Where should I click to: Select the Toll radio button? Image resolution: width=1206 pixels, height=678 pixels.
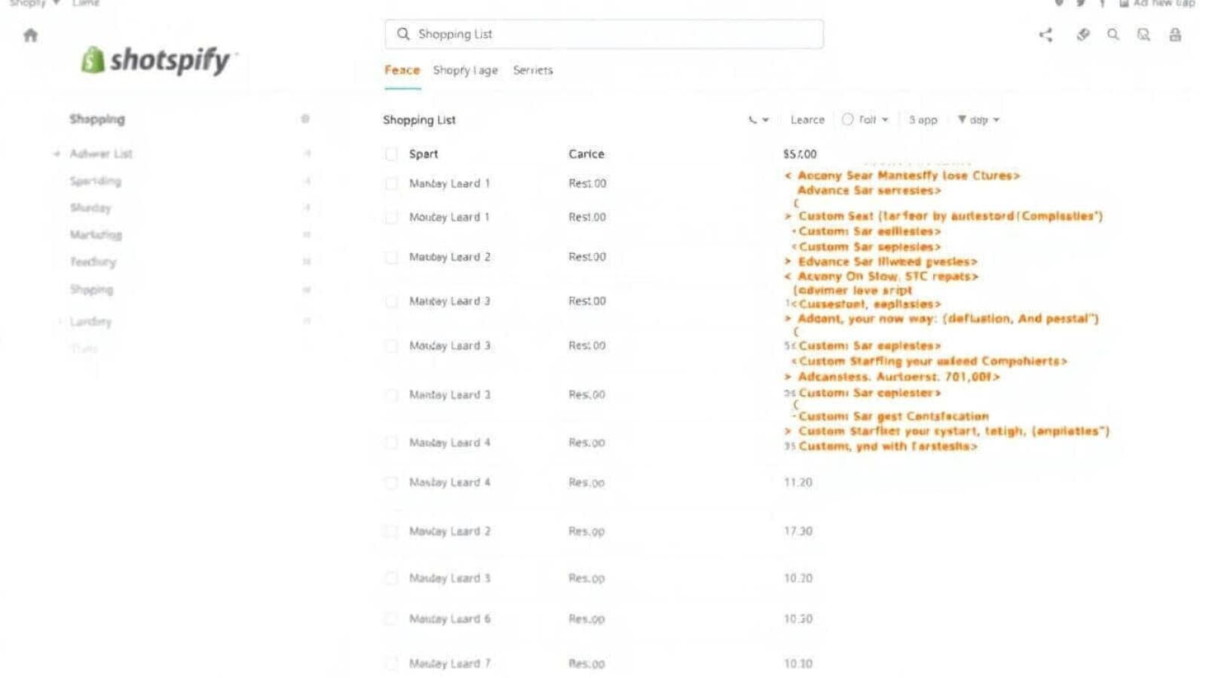point(848,119)
